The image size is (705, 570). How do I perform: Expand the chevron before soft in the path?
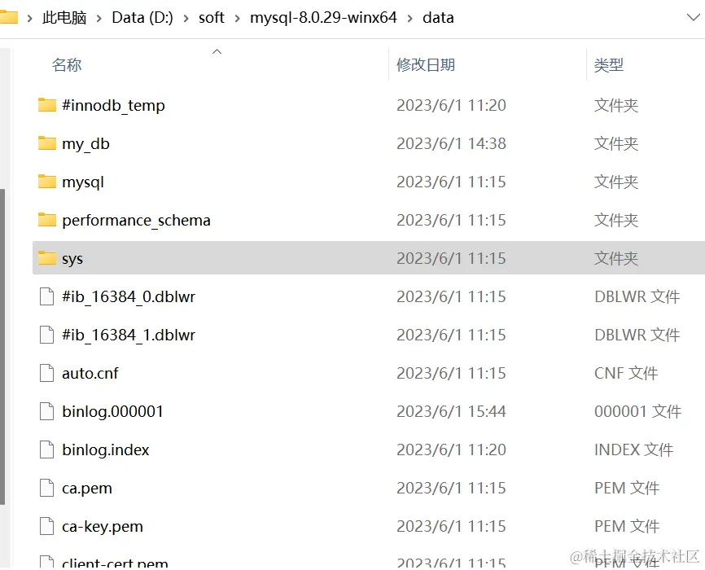click(x=186, y=18)
